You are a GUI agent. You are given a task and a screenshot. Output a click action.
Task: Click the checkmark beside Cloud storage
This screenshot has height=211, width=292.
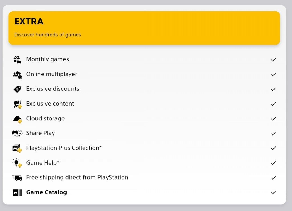273,119
